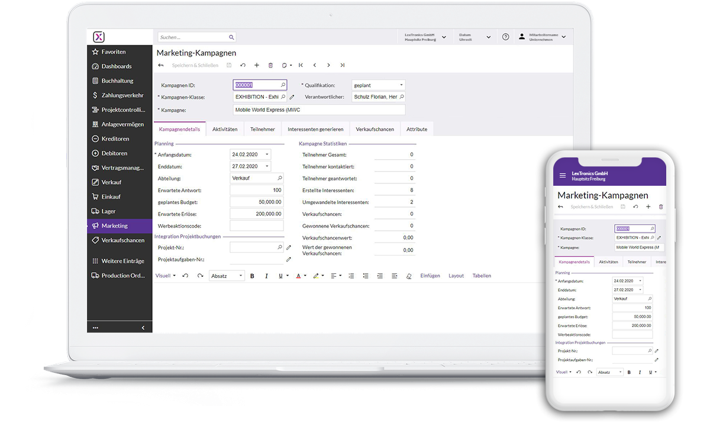710x423 pixels.
Task: Click search magnifier in Suchen box
Action: tap(231, 37)
